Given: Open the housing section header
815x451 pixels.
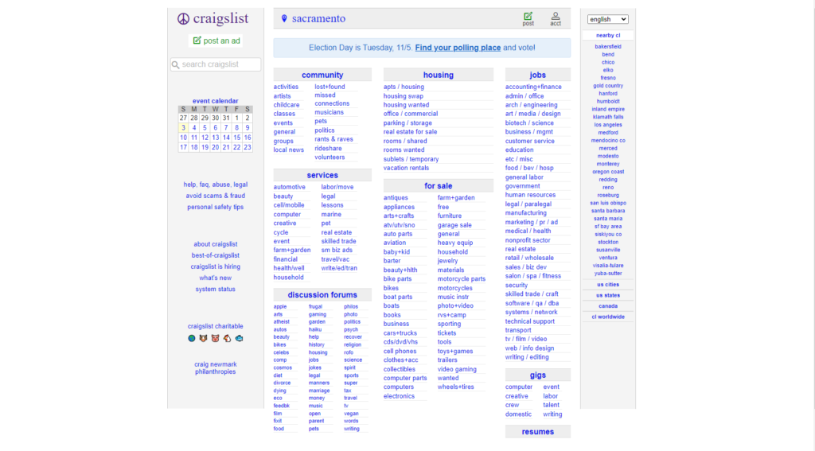Looking at the screenshot, I should point(439,75).
